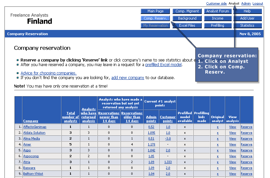Open the Background page
The width and height of the screenshot is (270, 178).
click(x=187, y=18)
